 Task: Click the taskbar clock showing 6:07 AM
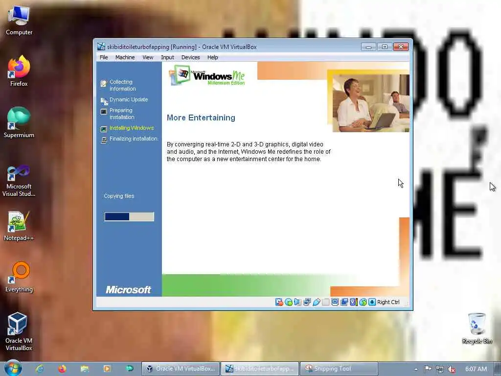tap(476, 369)
